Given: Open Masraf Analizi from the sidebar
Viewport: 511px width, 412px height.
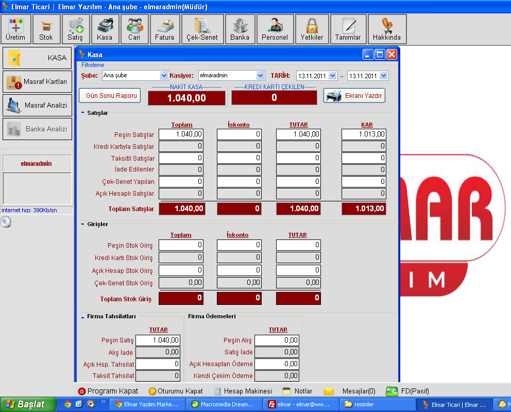Looking at the screenshot, I should click(37, 105).
